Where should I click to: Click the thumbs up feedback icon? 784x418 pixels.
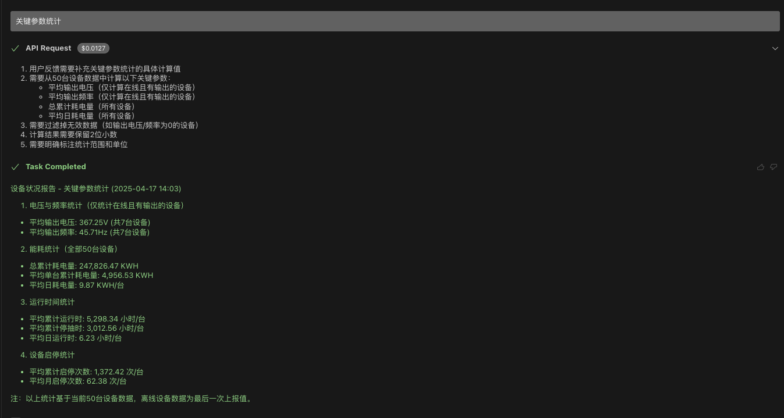[x=761, y=167]
